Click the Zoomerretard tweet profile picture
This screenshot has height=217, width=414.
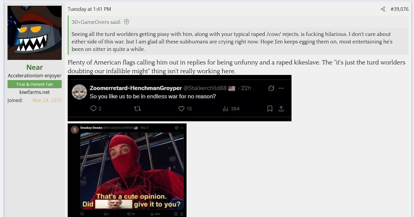point(79,92)
